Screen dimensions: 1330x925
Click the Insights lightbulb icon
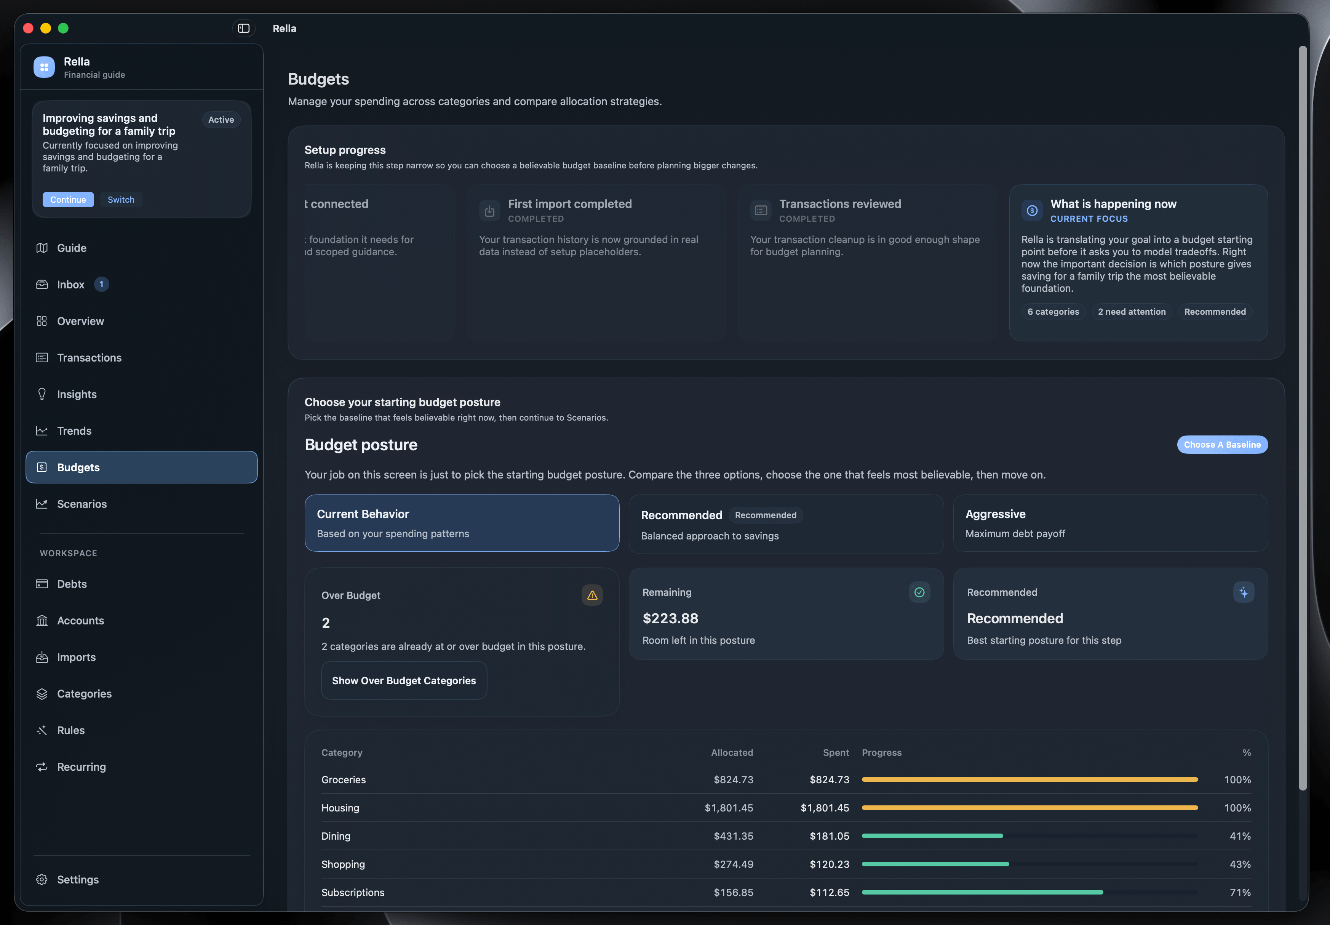click(42, 394)
